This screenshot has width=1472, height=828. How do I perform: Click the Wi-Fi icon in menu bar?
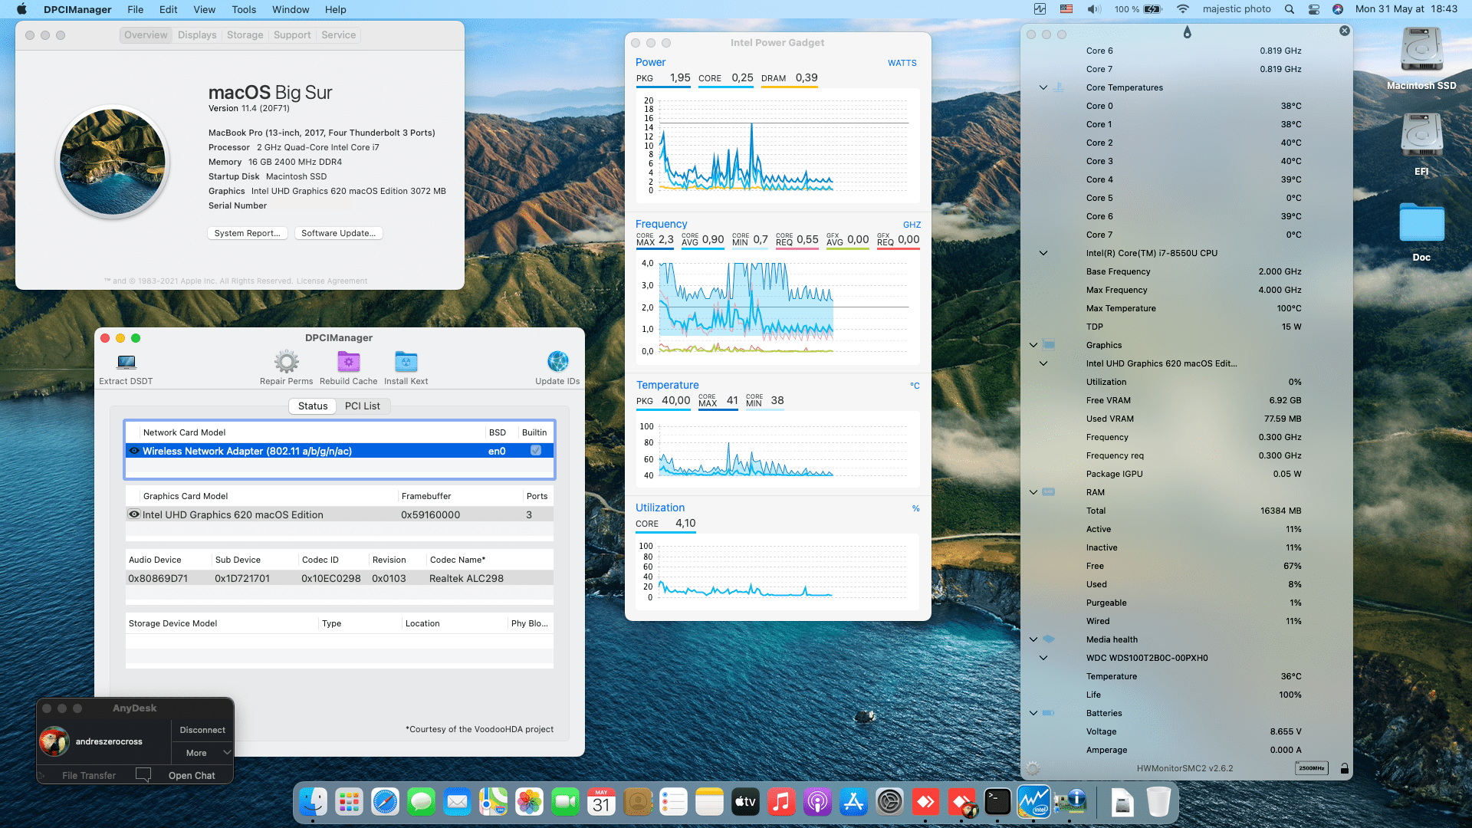pyautogui.click(x=1183, y=9)
